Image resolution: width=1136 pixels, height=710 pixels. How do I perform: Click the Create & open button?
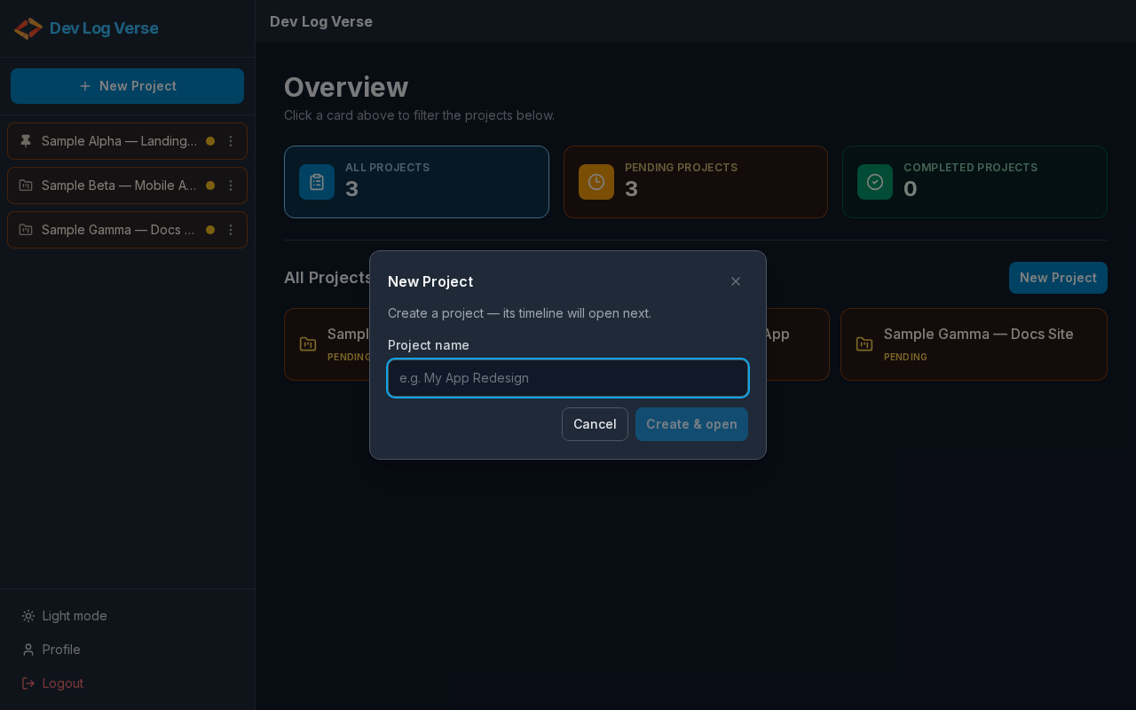click(691, 424)
